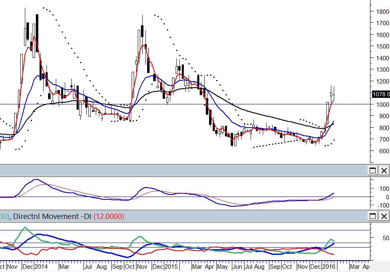Maximize the upper oscillator indicator panel

372,170
